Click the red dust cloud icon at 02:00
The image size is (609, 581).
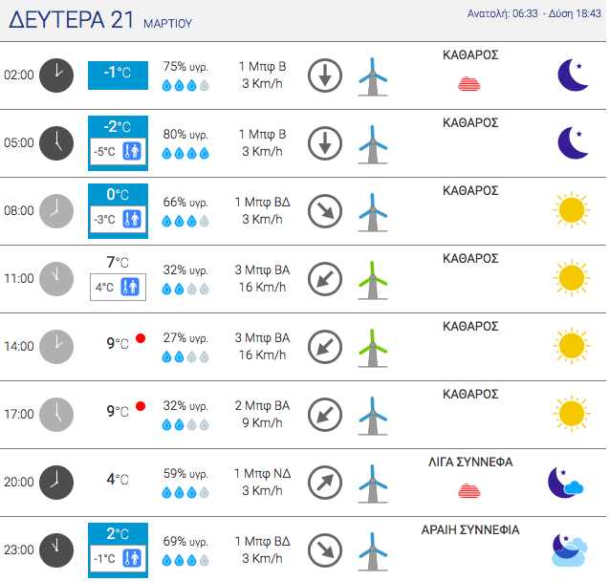click(x=469, y=84)
